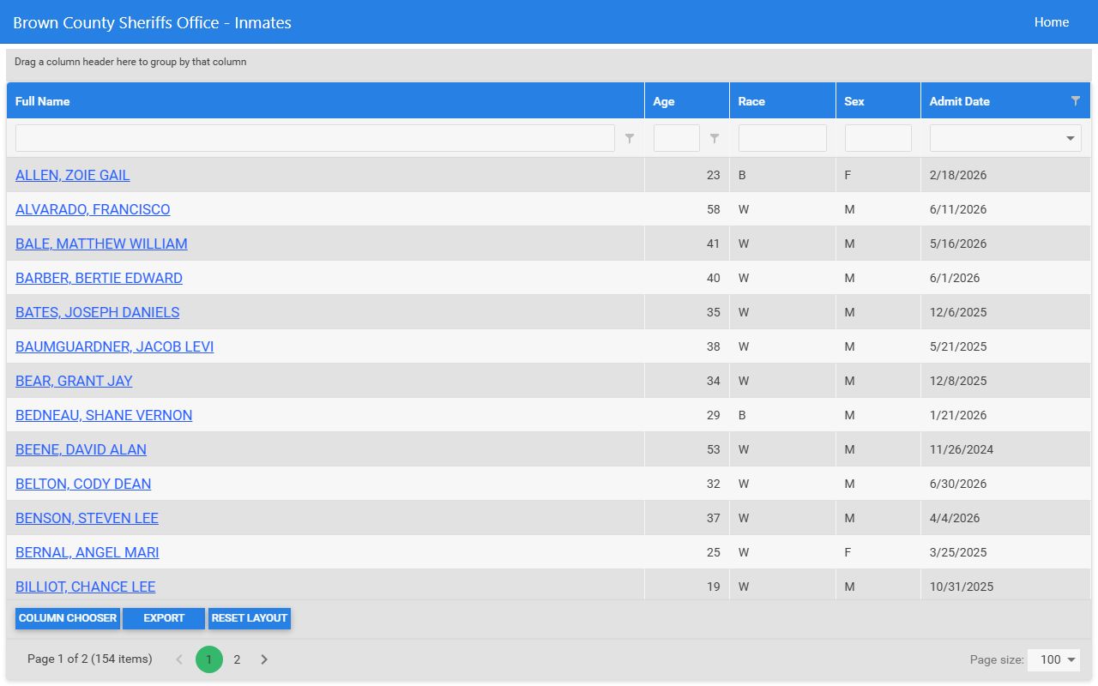Sort by the Race column header
This screenshot has width=1098, height=686.
(x=782, y=101)
